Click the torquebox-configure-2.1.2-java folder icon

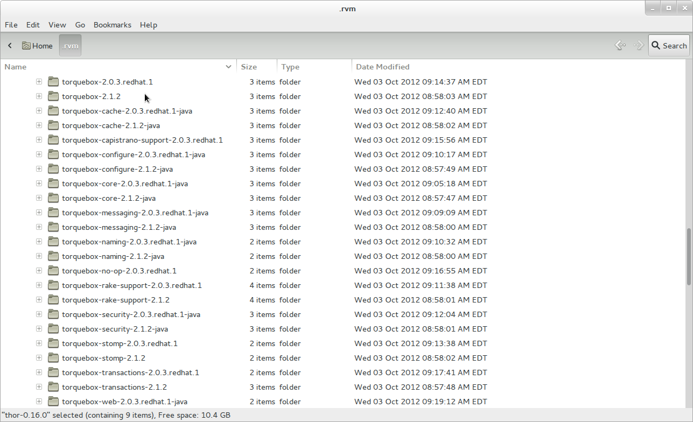53,169
